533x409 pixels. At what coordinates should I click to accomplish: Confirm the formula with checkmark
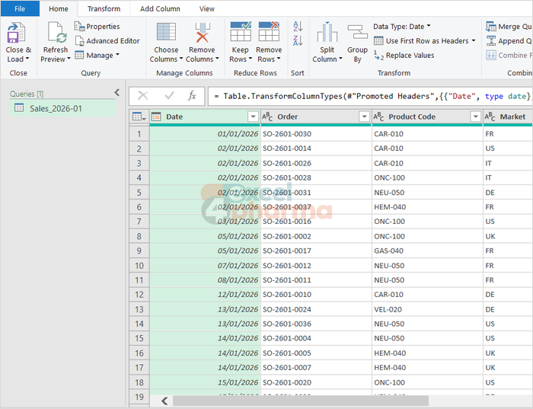169,96
